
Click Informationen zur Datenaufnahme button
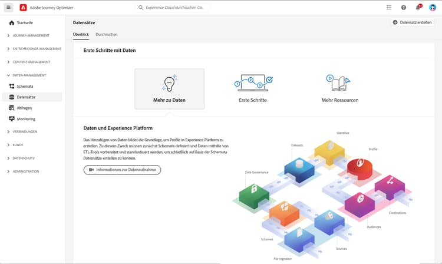pyautogui.click(x=122, y=170)
